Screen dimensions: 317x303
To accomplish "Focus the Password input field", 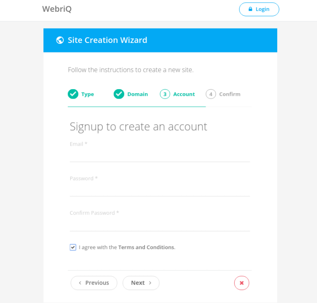I will click(159, 189).
